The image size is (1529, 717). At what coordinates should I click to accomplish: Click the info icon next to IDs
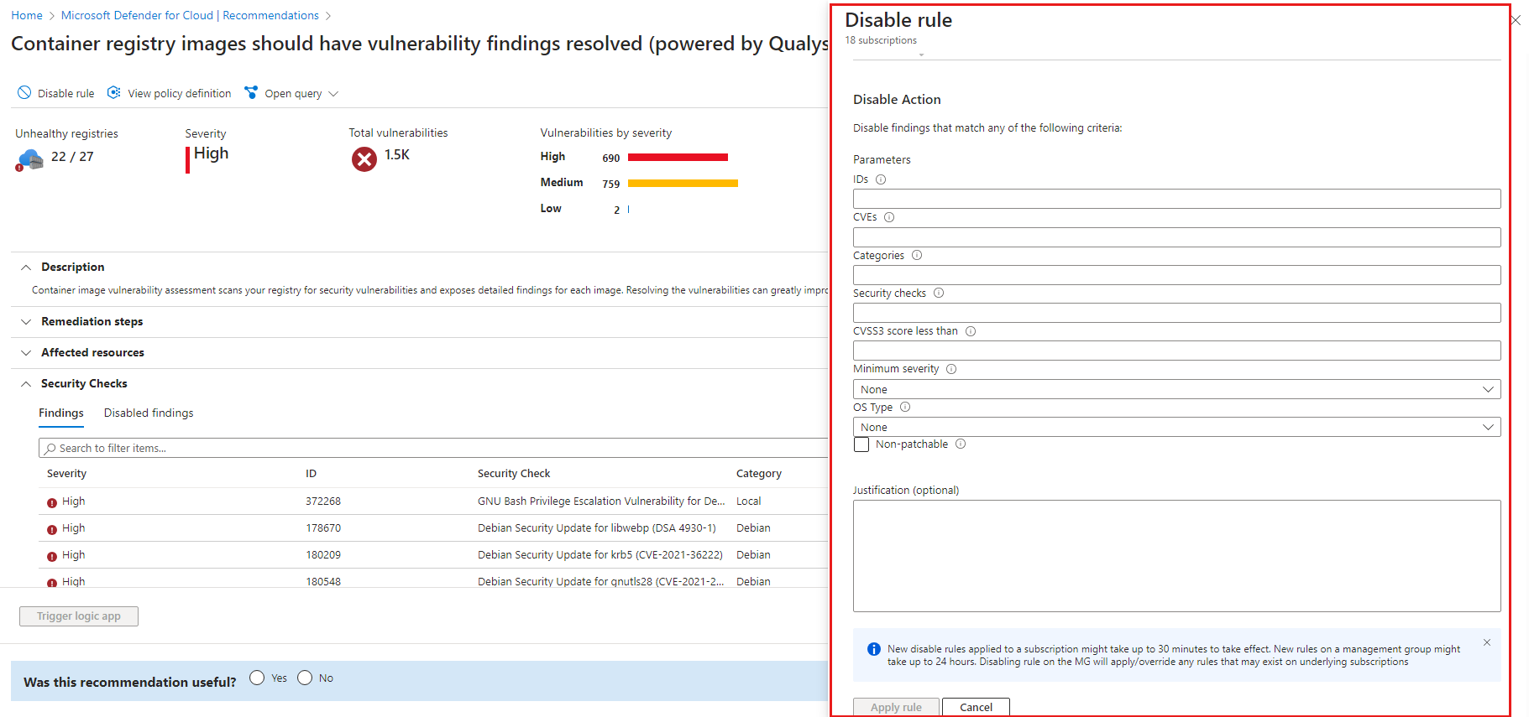[x=881, y=179]
